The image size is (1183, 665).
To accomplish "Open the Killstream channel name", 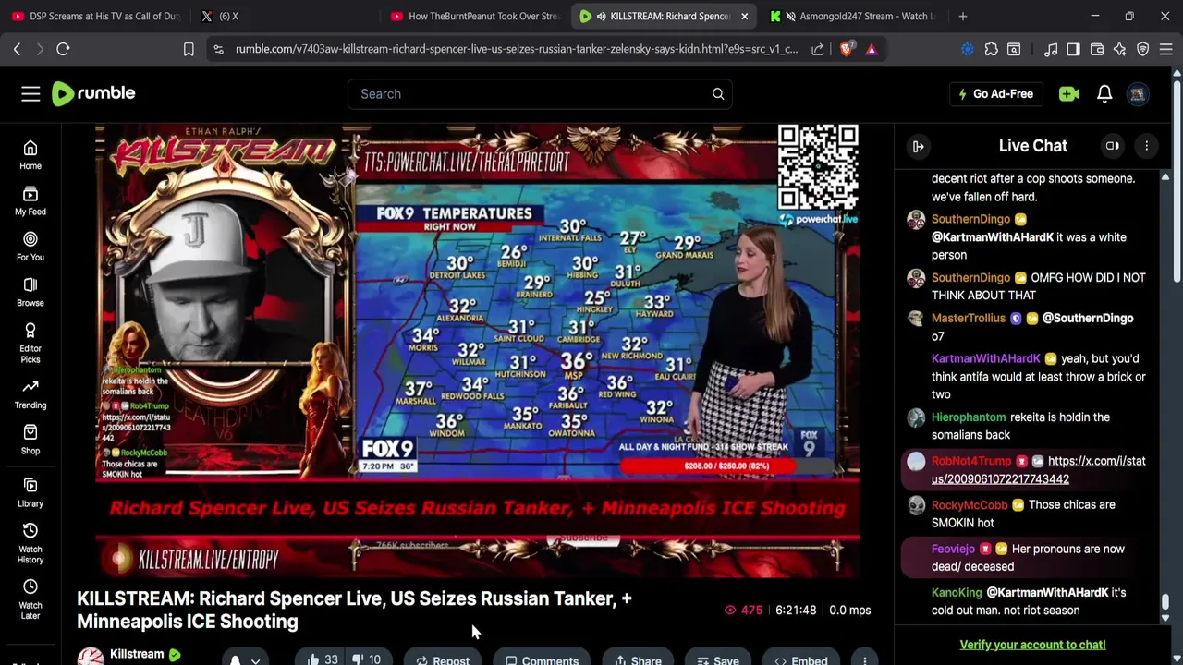I will (137, 654).
